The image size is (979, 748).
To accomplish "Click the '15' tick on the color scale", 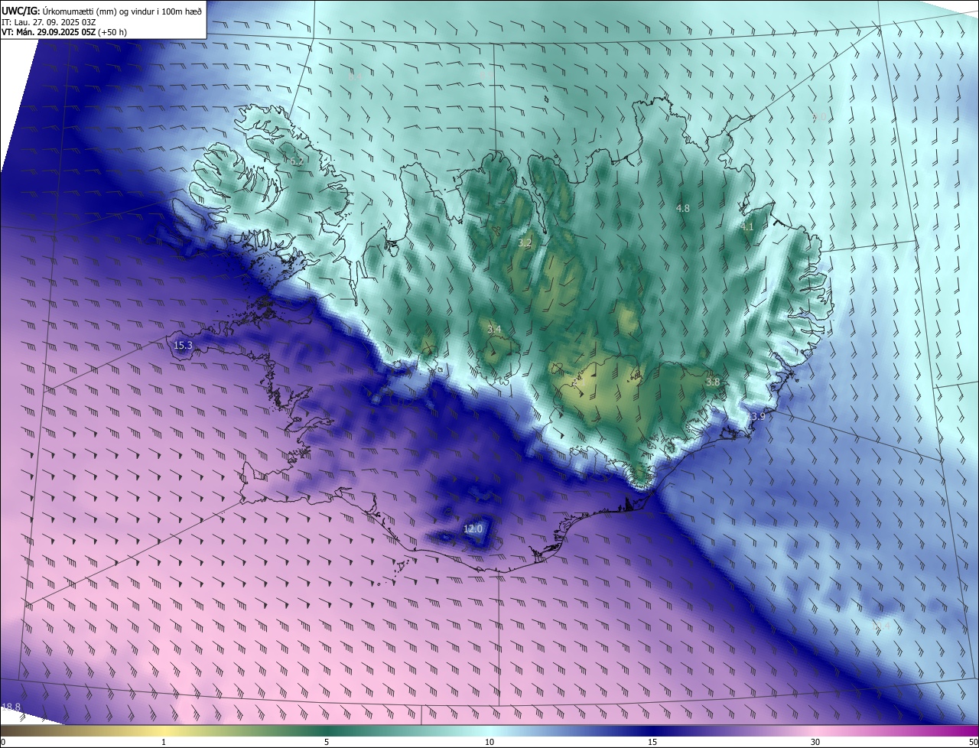I will (x=652, y=742).
